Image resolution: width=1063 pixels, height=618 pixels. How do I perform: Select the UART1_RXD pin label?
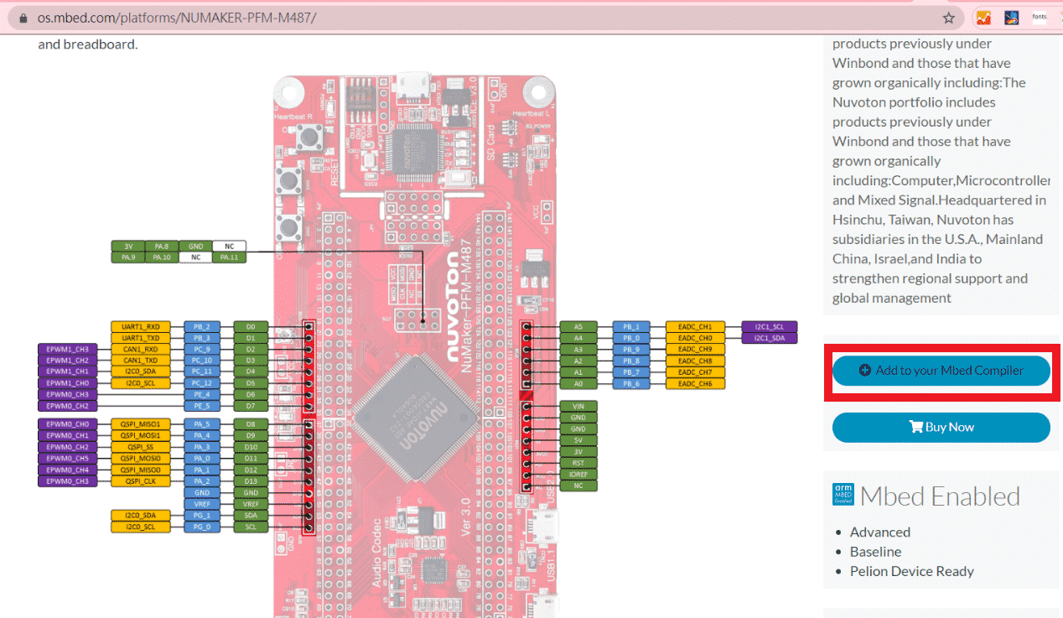141,326
